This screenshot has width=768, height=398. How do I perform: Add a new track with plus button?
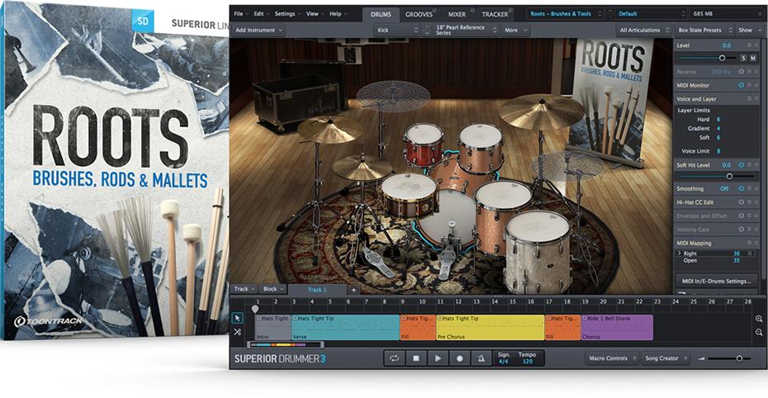tap(353, 290)
